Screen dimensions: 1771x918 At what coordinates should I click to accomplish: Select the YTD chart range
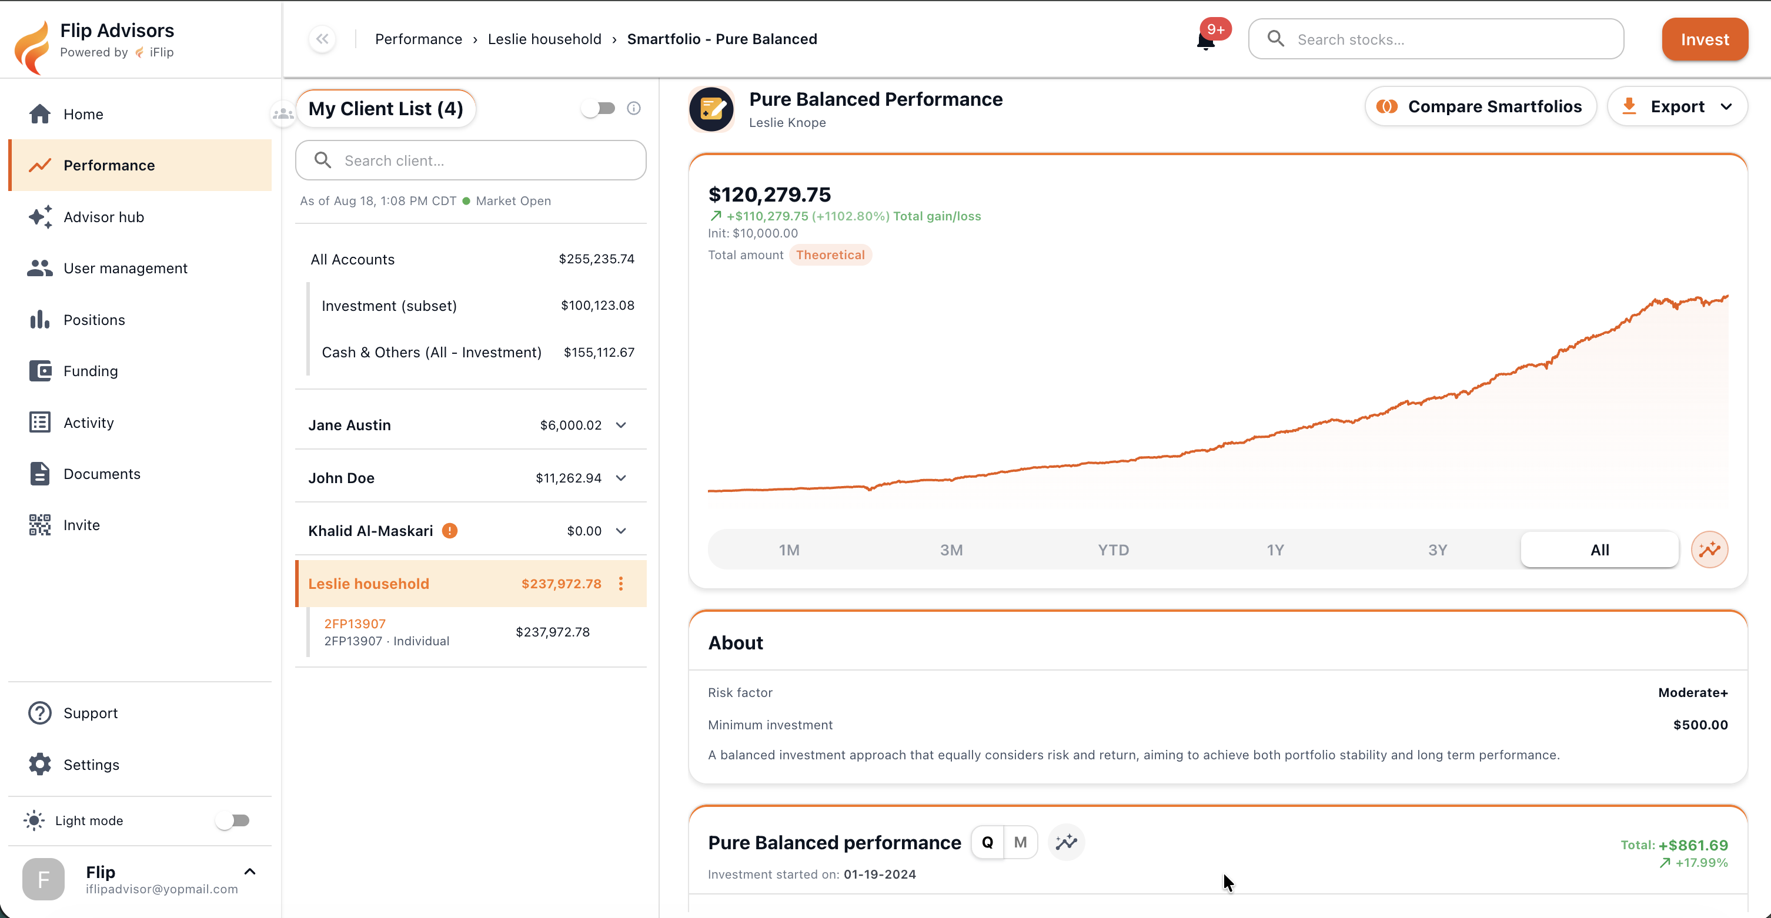click(1114, 550)
